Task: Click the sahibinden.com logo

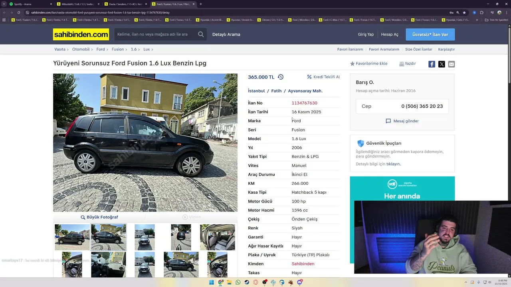Action: pos(81,35)
